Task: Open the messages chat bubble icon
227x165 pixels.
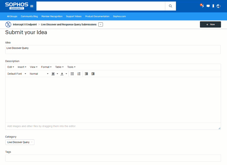Action: point(208,6)
